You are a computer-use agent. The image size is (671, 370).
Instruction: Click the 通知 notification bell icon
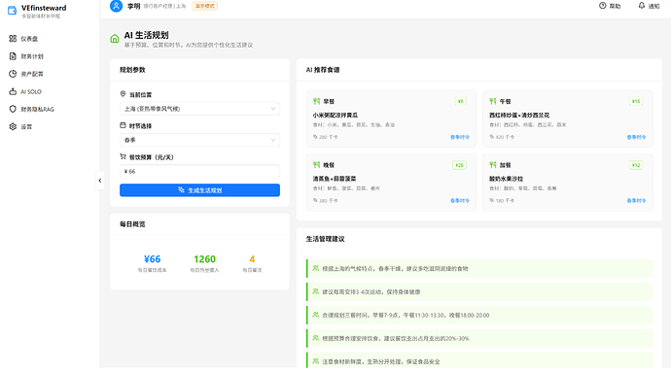pyautogui.click(x=642, y=6)
